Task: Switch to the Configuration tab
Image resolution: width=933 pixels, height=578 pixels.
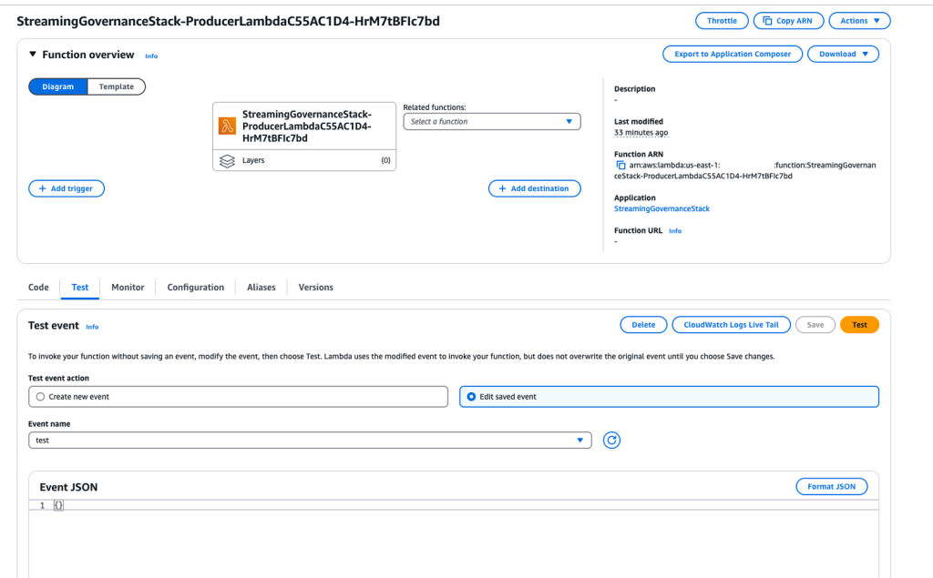Action: pyautogui.click(x=195, y=287)
